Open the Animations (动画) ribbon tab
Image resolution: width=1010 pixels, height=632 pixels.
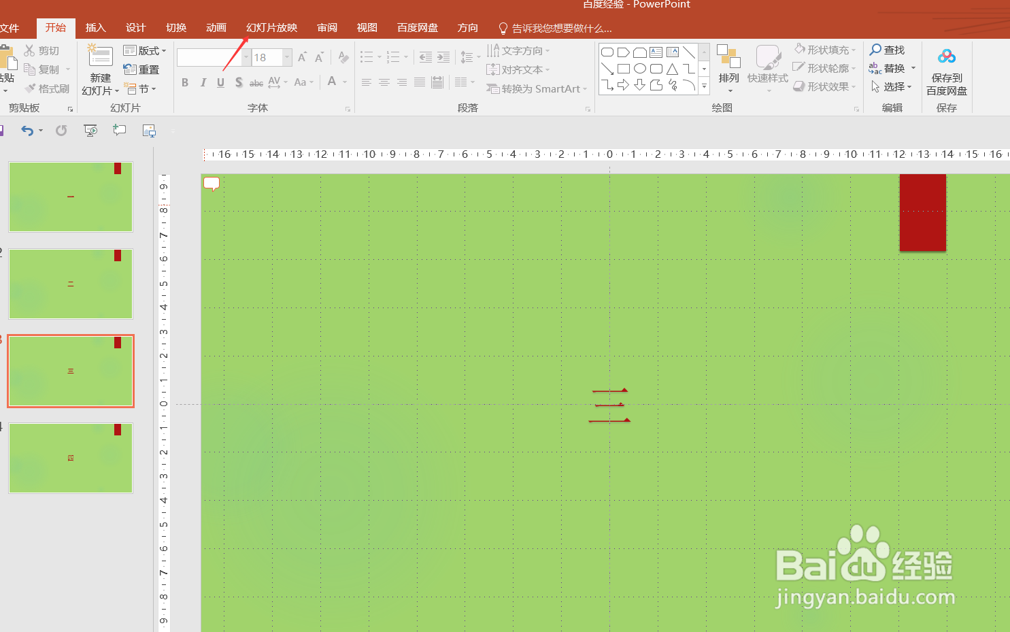pyautogui.click(x=216, y=27)
